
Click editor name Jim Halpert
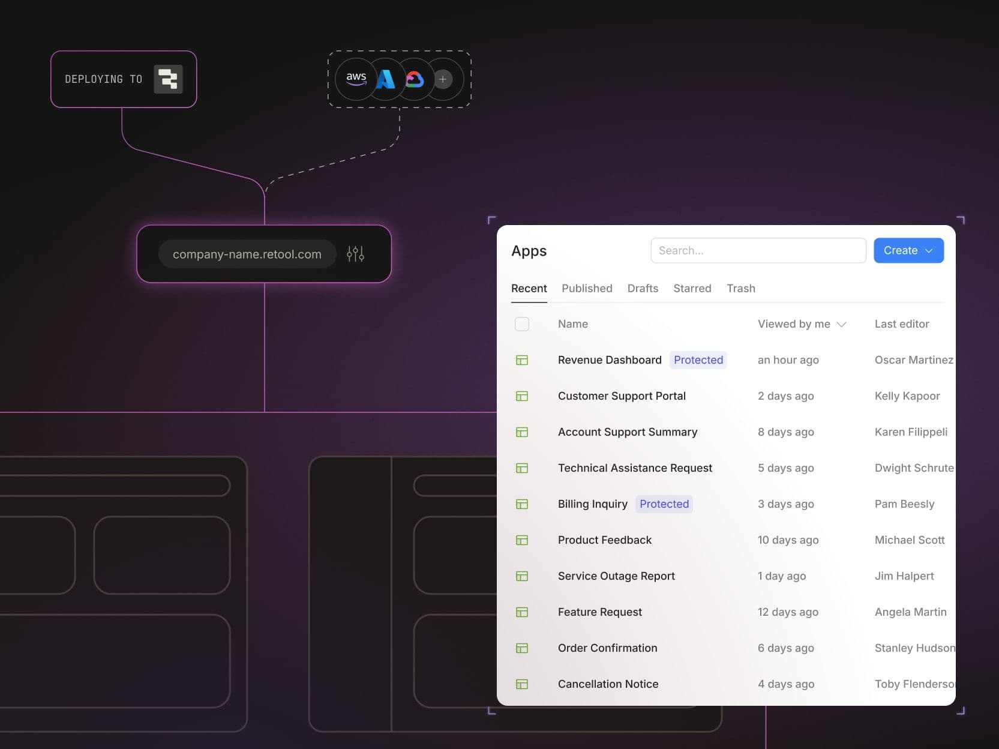tap(904, 576)
